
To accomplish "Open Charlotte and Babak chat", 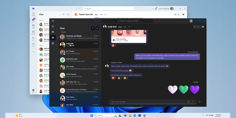I will 79,37.
